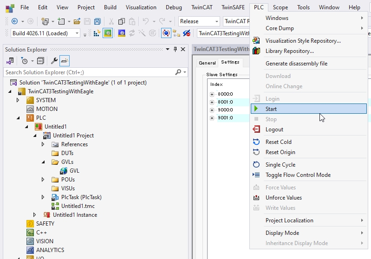Switch to the Settings tab

point(230,62)
